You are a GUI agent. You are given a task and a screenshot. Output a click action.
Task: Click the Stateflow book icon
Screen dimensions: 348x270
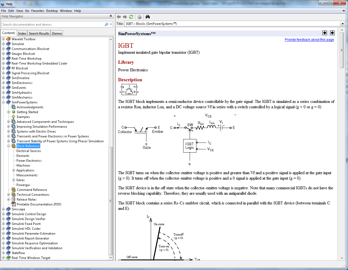point(8,253)
